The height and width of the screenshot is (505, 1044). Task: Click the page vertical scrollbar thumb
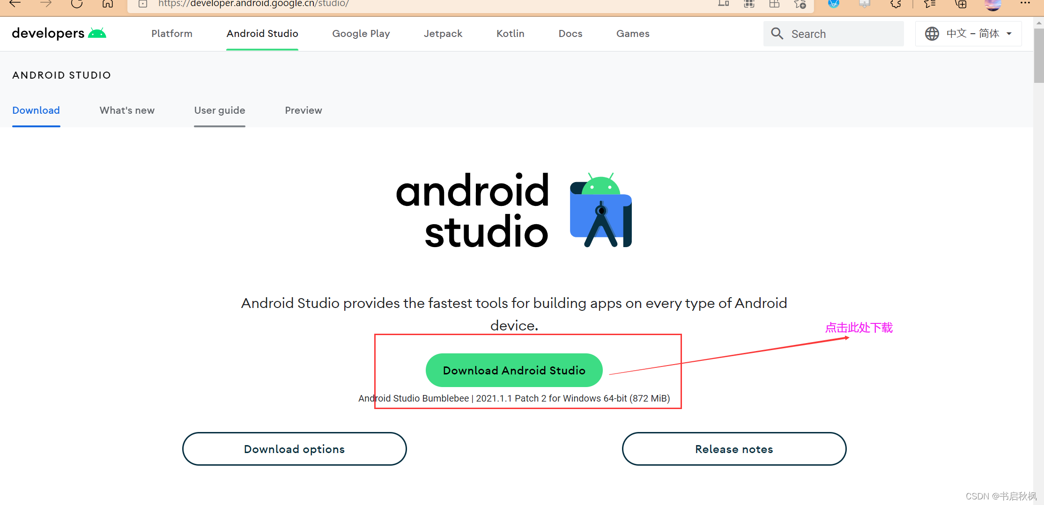(x=1038, y=55)
